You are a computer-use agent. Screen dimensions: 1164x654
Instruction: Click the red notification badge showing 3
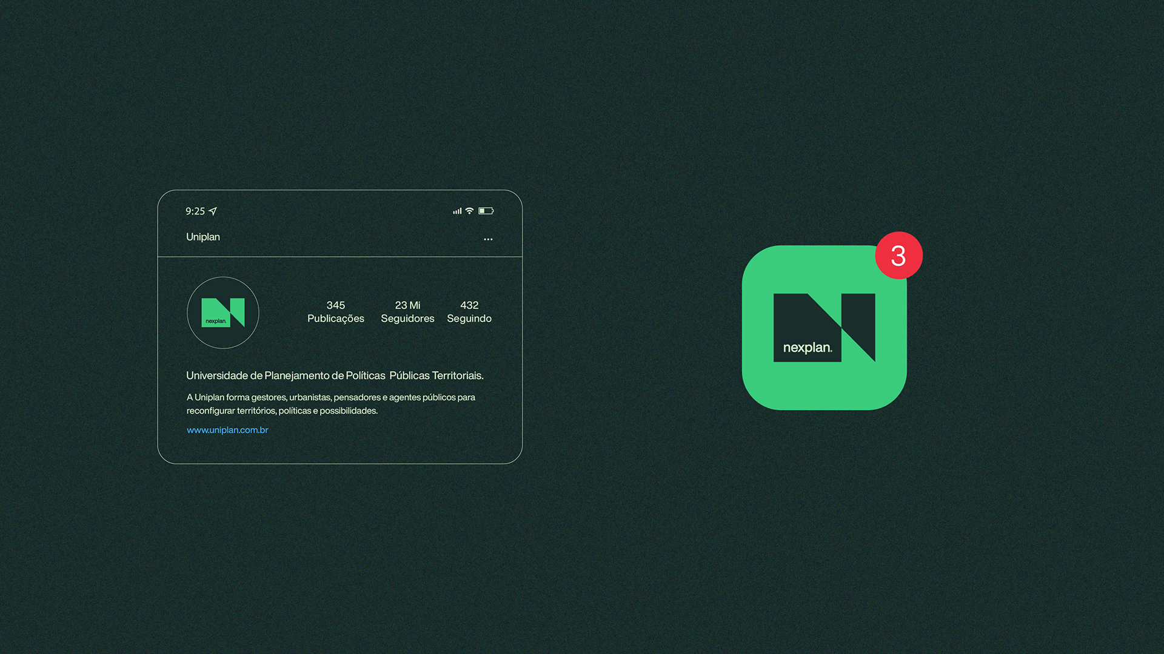point(898,256)
